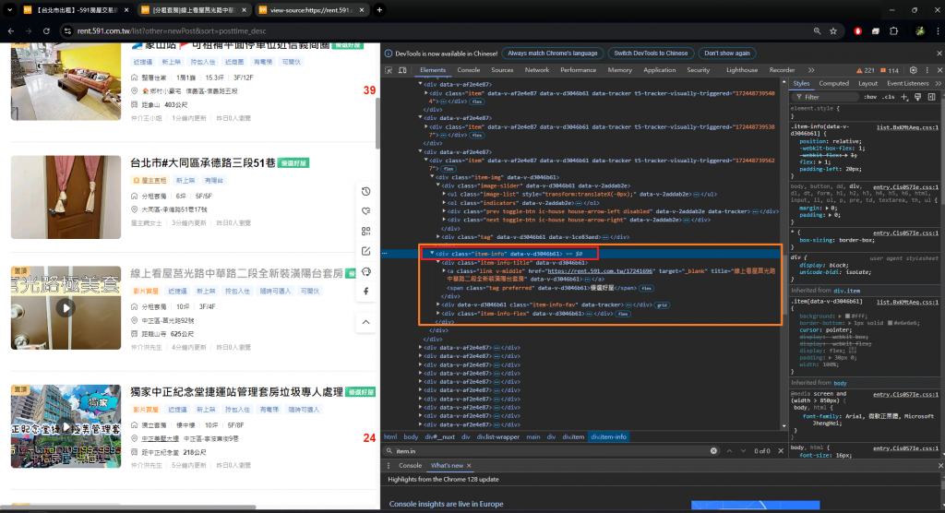Open the DevTools three-dot customize menu
This screenshot has height=513, width=945.
coord(927,70)
